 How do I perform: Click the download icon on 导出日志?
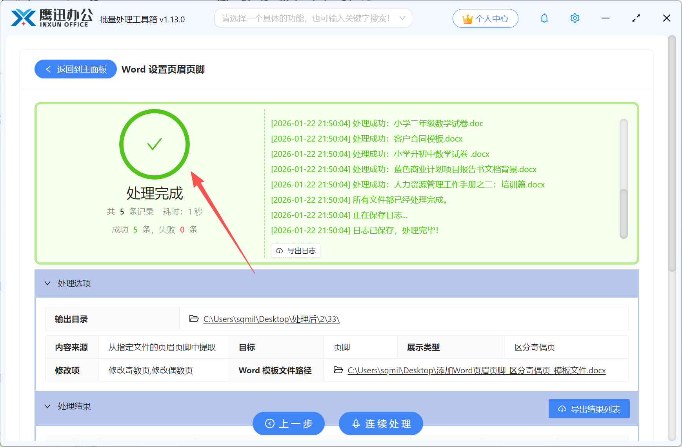tap(279, 251)
